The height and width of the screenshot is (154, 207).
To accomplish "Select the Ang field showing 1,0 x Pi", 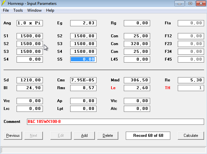I will coord(30,23).
